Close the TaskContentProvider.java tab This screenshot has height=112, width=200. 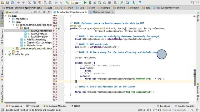pos(86,12)
